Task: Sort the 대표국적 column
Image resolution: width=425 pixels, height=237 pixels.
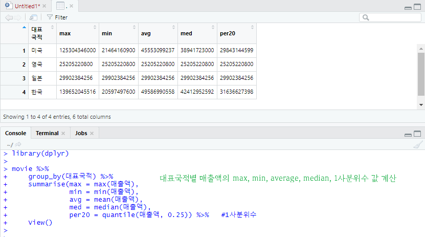Action: click(x=52, y=27)
